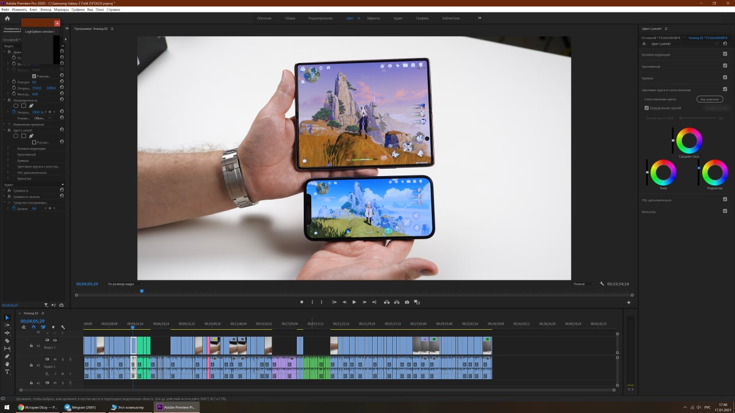
Task: Open program monitor settings wrench
Action: [x=602, y=284]
